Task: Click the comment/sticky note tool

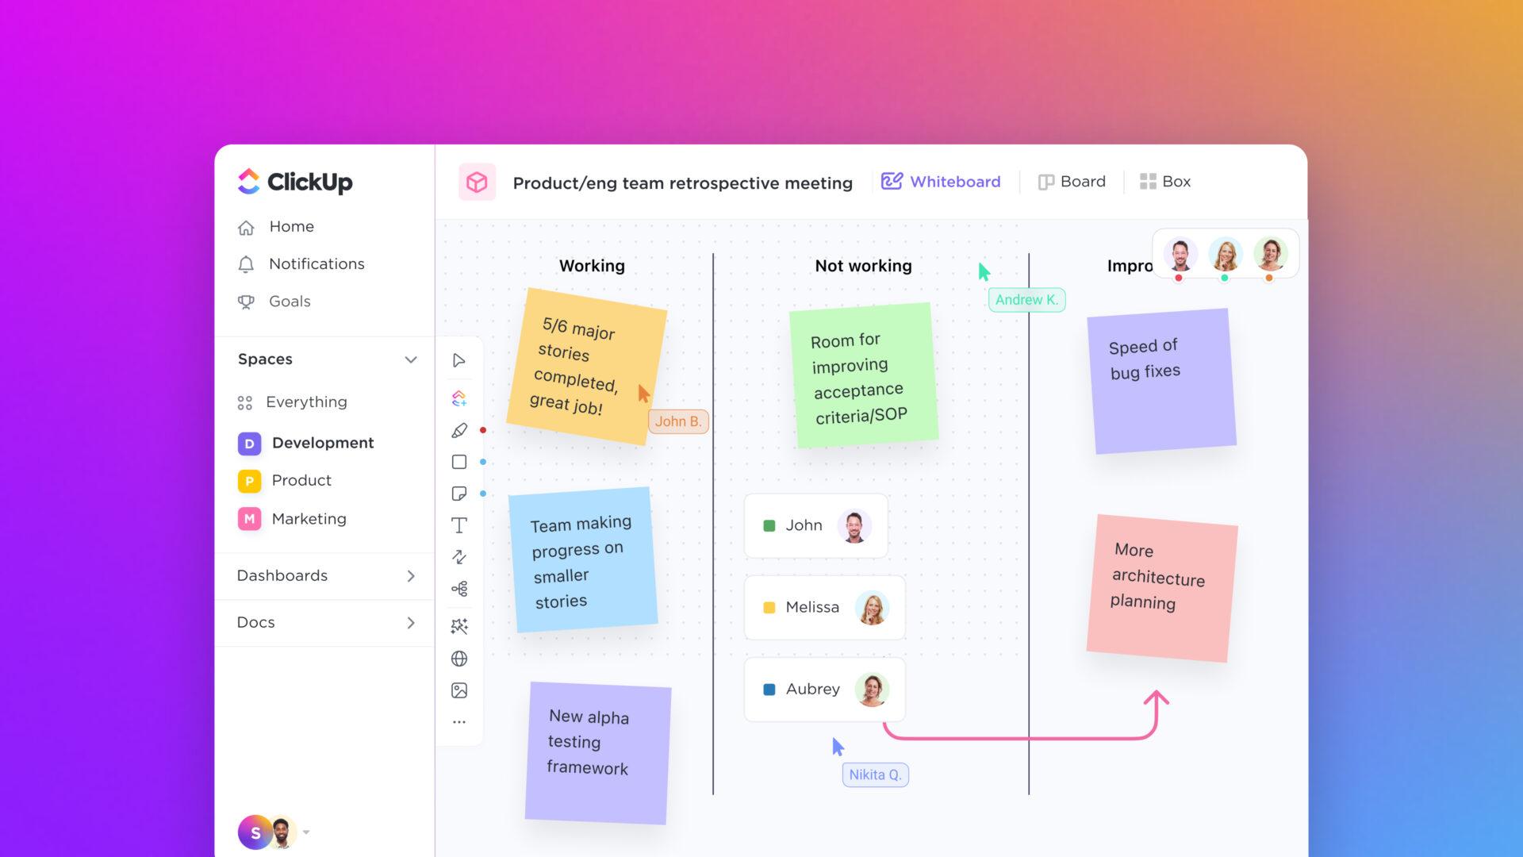Action: (x=458, y=492)
